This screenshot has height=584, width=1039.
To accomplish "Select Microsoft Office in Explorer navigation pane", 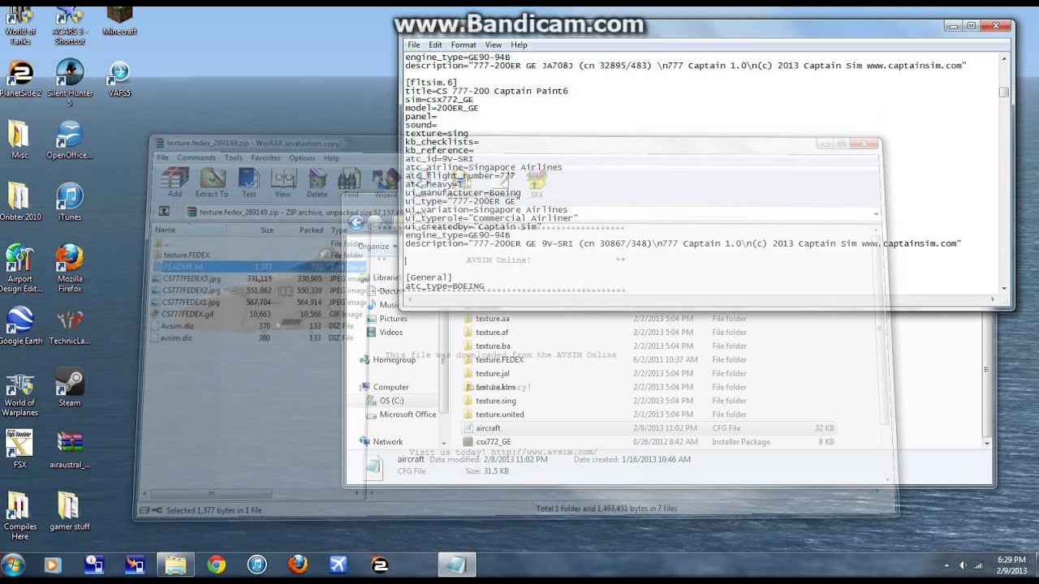I will click(407, 414).
